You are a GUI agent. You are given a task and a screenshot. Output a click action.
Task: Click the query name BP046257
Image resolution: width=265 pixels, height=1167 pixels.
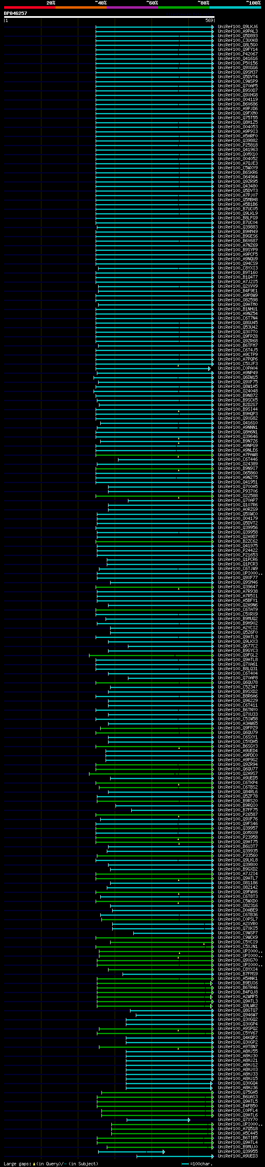[15, 13]
